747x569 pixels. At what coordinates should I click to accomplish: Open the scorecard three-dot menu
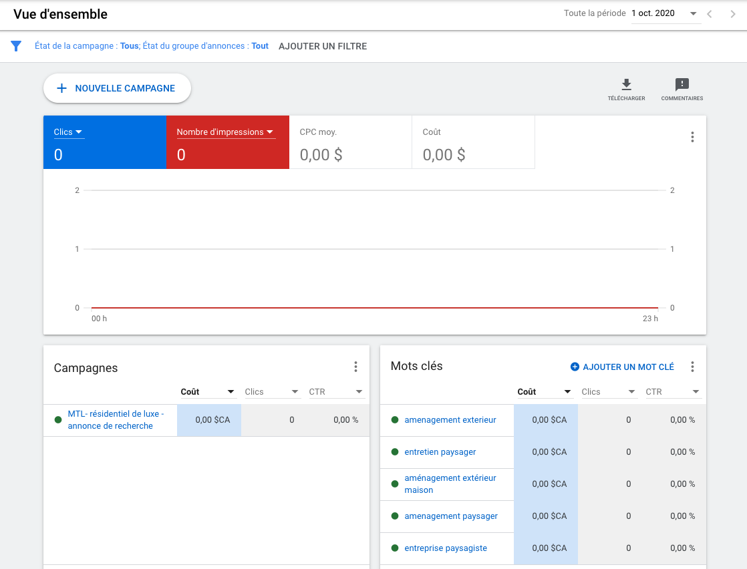(x=692, y=137)
